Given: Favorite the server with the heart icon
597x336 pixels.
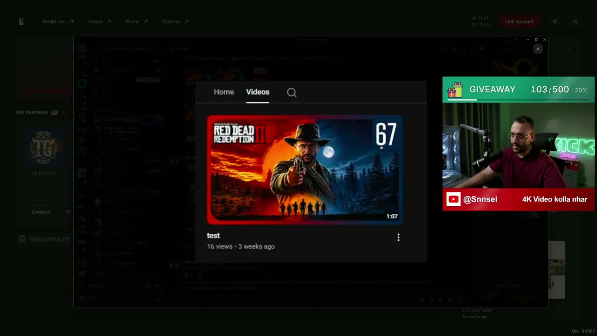Looking at the screenshot, I should coord(68,212).
